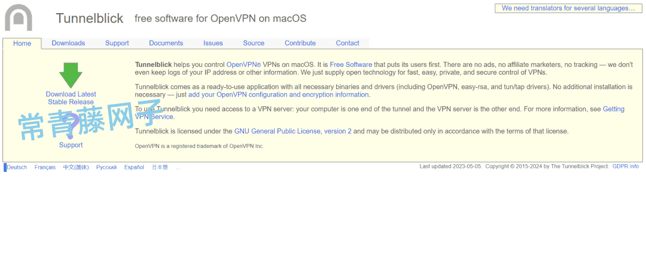646x268 pixels.
Task: Open the Source tab
Action: pyautogui.click(x=254, y=43)
